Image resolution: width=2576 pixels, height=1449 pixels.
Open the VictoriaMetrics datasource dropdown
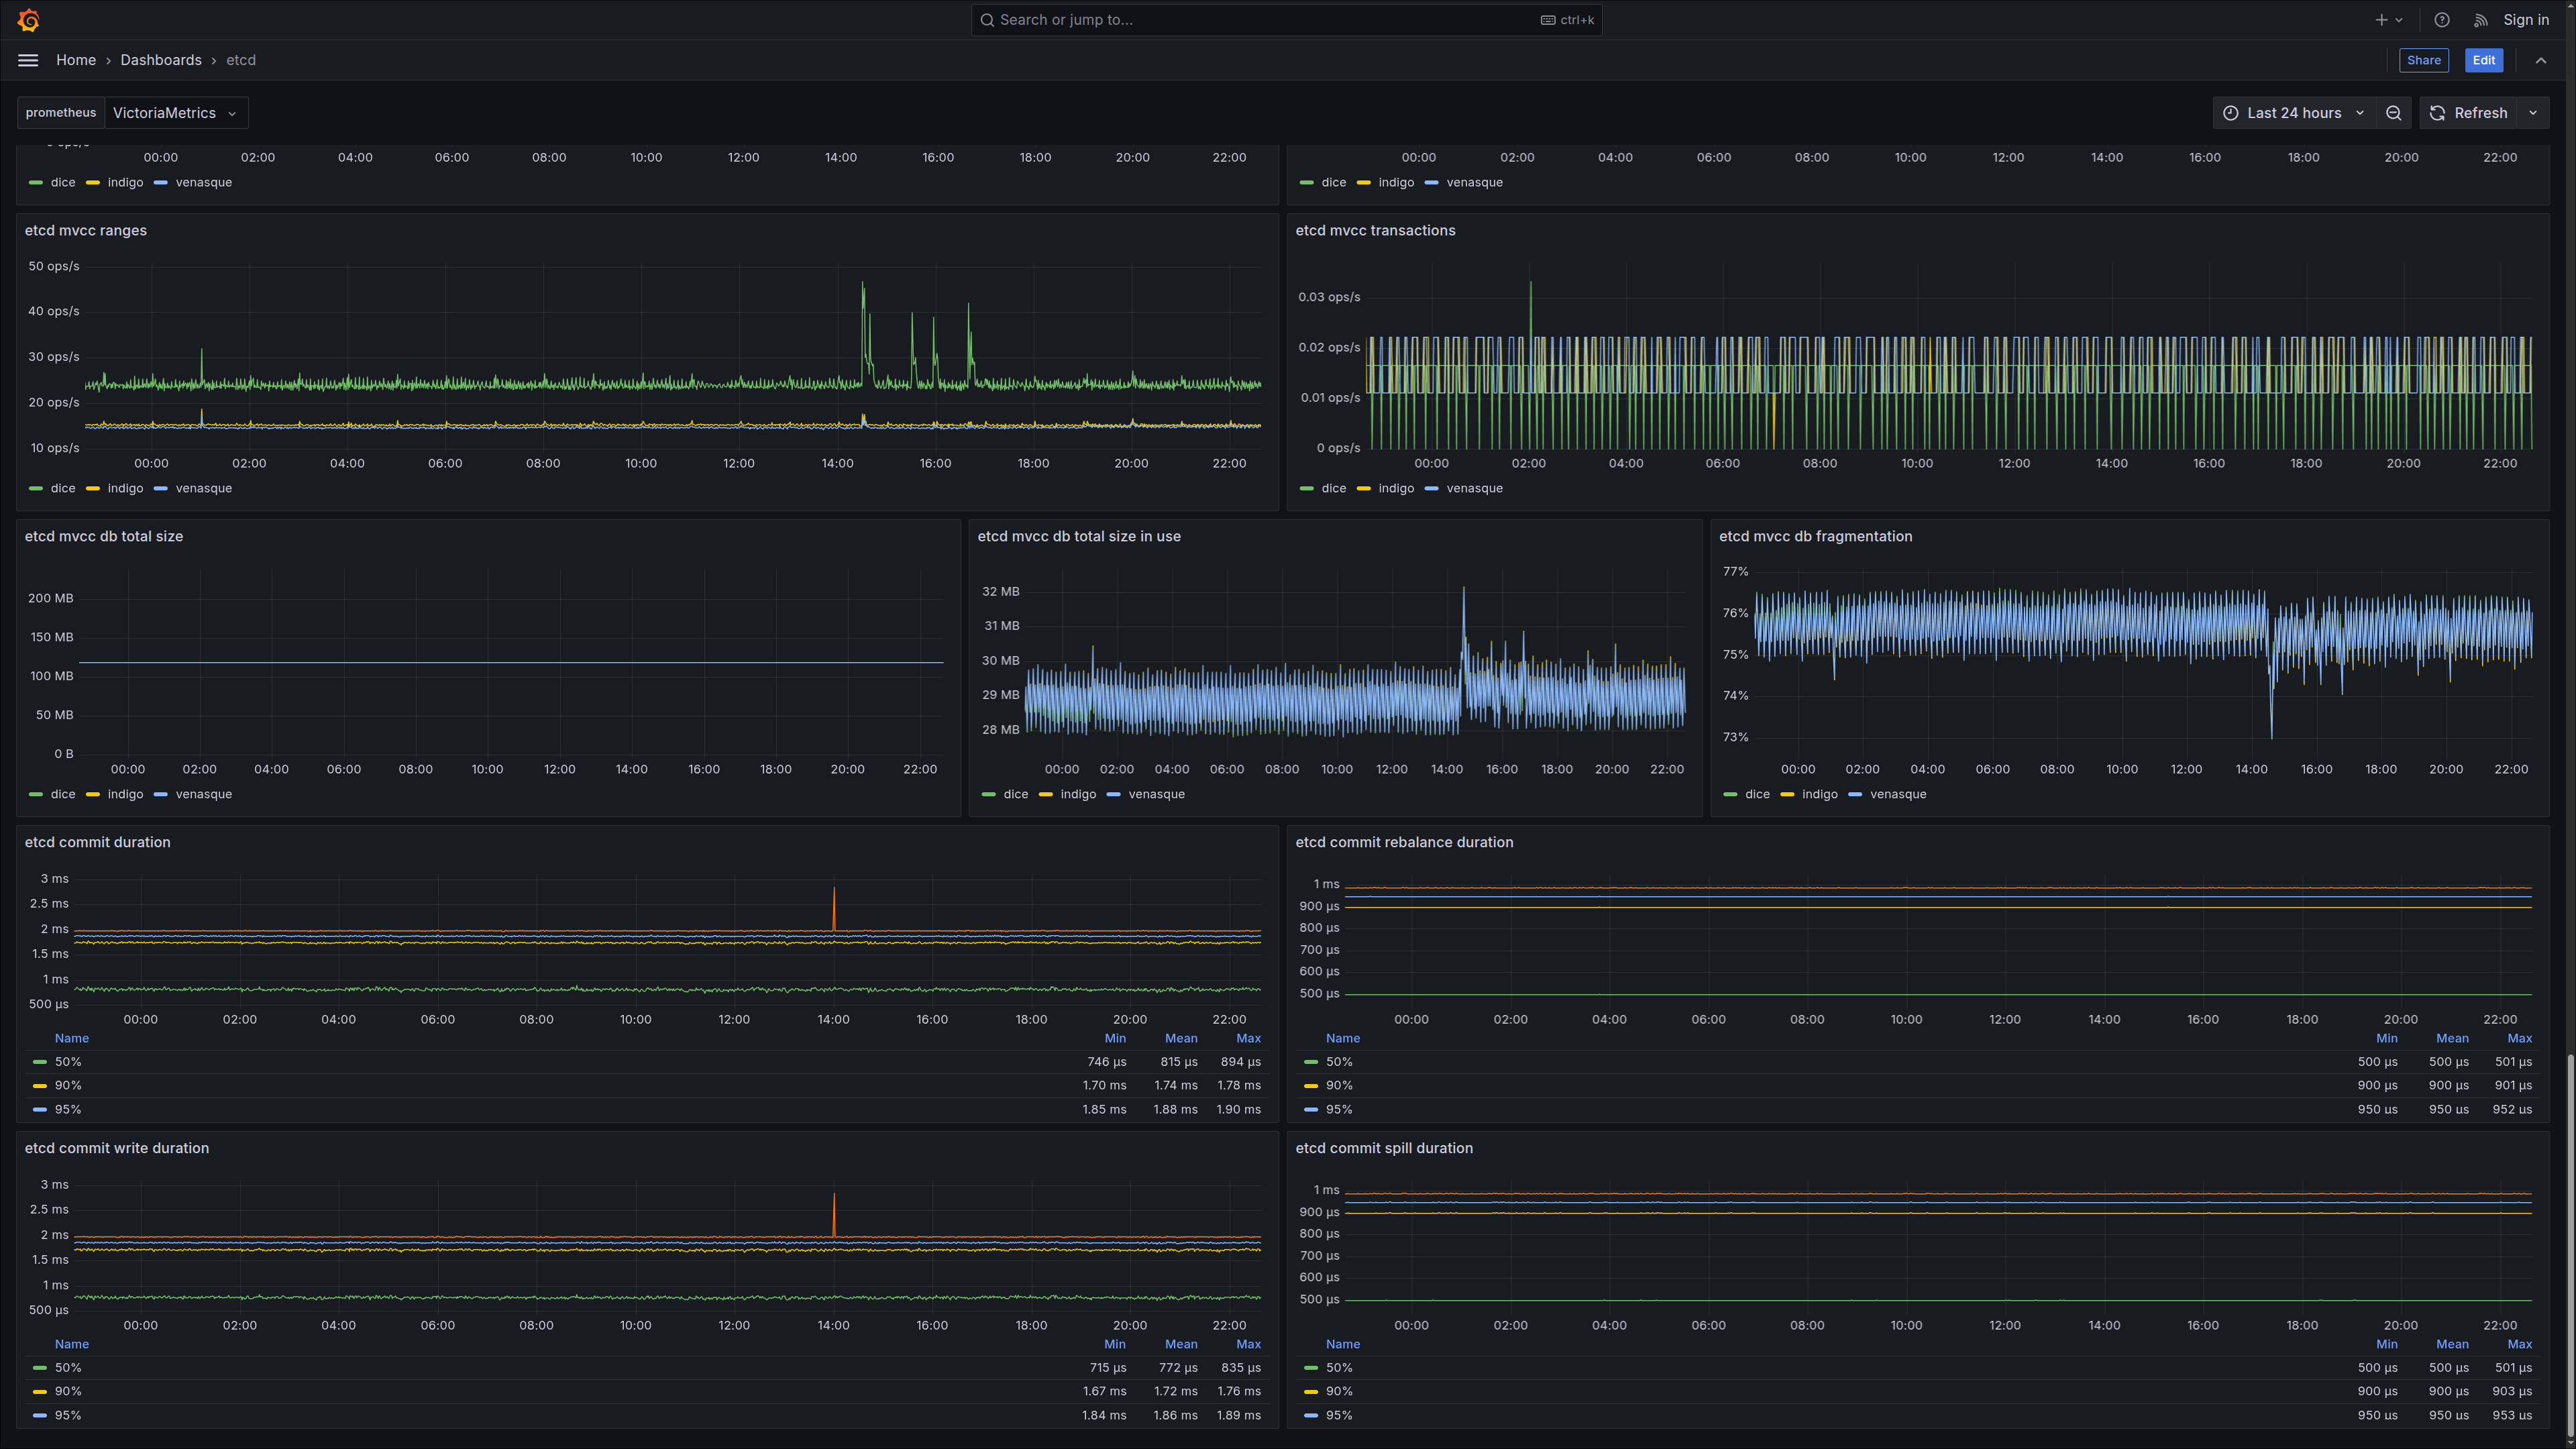176,113
